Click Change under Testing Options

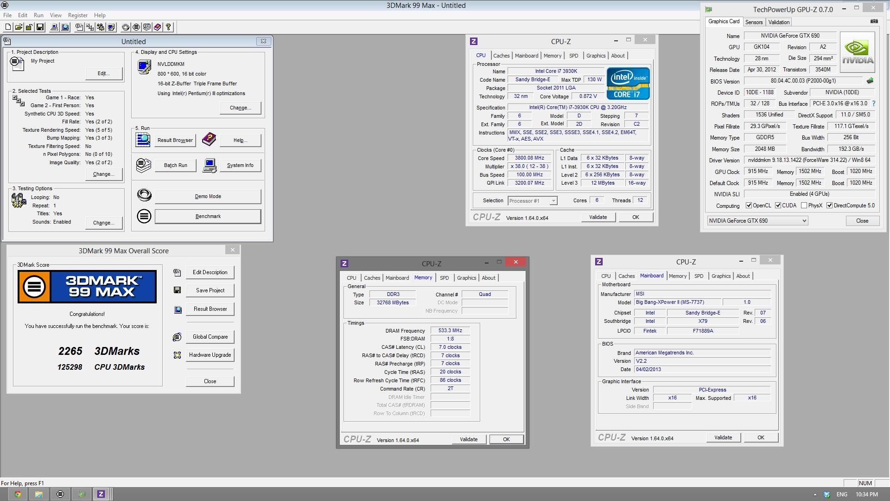pos(104,223)
